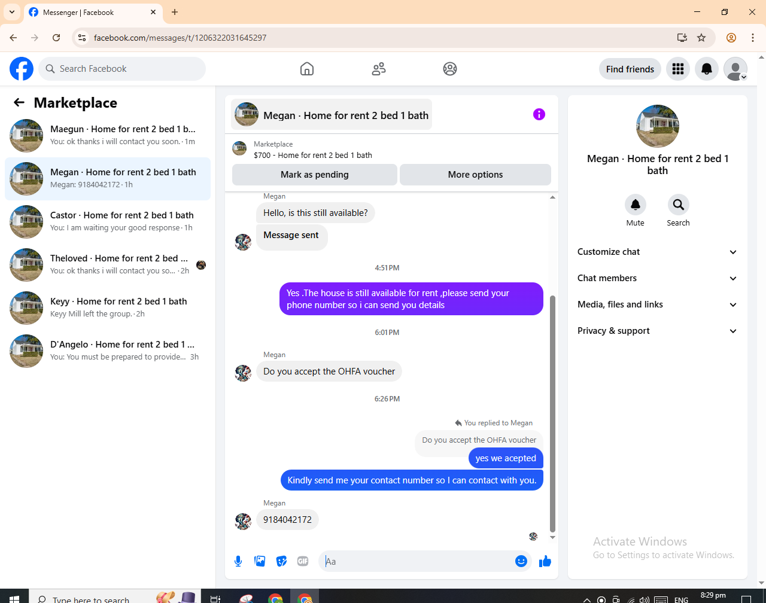Open a new browser tab
The image size is (766, 603).
pos(175,12)
